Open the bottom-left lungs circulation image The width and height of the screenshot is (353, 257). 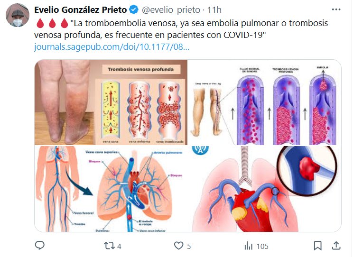(x=111, y=189)
